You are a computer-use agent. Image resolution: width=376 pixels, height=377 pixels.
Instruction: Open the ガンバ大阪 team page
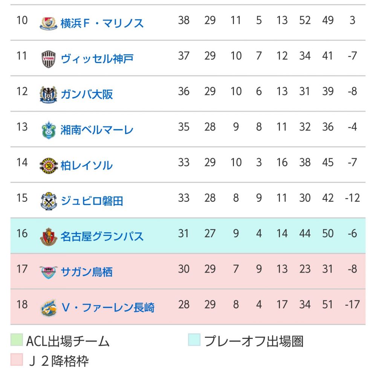(x=87, y=95)
